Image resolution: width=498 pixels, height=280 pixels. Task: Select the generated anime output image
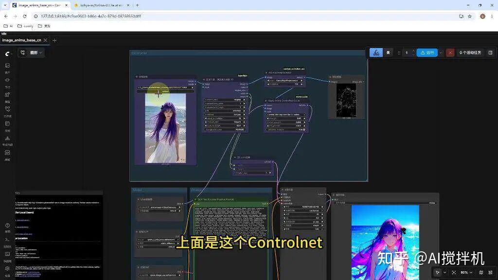[x=385, y=243]
